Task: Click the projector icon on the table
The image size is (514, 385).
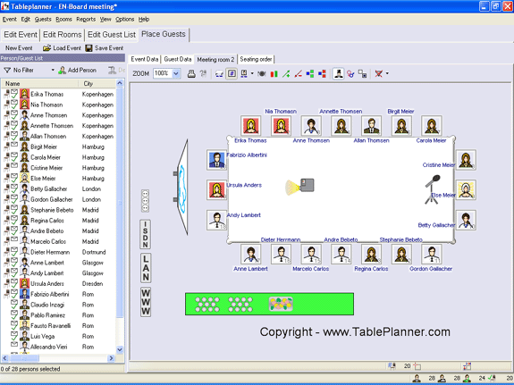Action: click(300, 187)
